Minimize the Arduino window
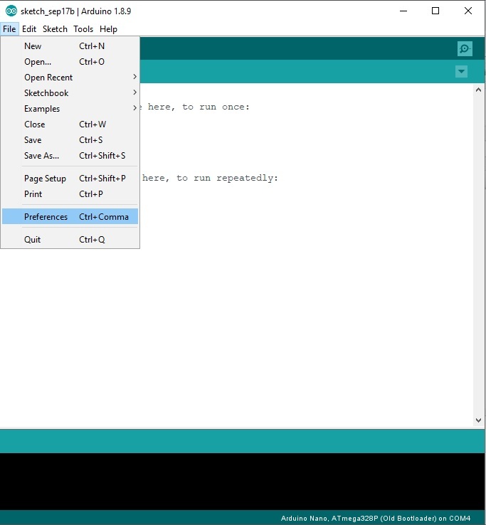 (x=403, y=11)
